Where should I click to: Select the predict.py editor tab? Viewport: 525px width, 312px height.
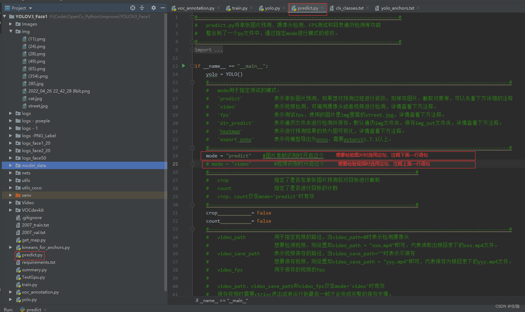308,8
